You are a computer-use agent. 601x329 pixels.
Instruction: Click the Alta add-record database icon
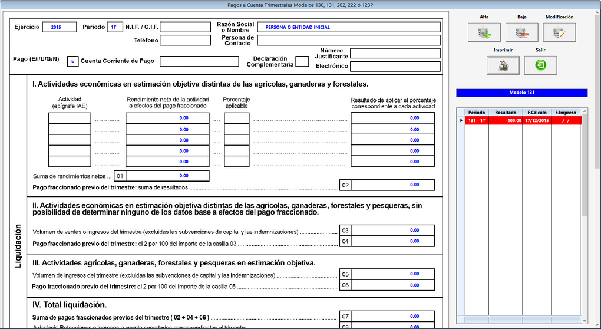coord(484,32)
